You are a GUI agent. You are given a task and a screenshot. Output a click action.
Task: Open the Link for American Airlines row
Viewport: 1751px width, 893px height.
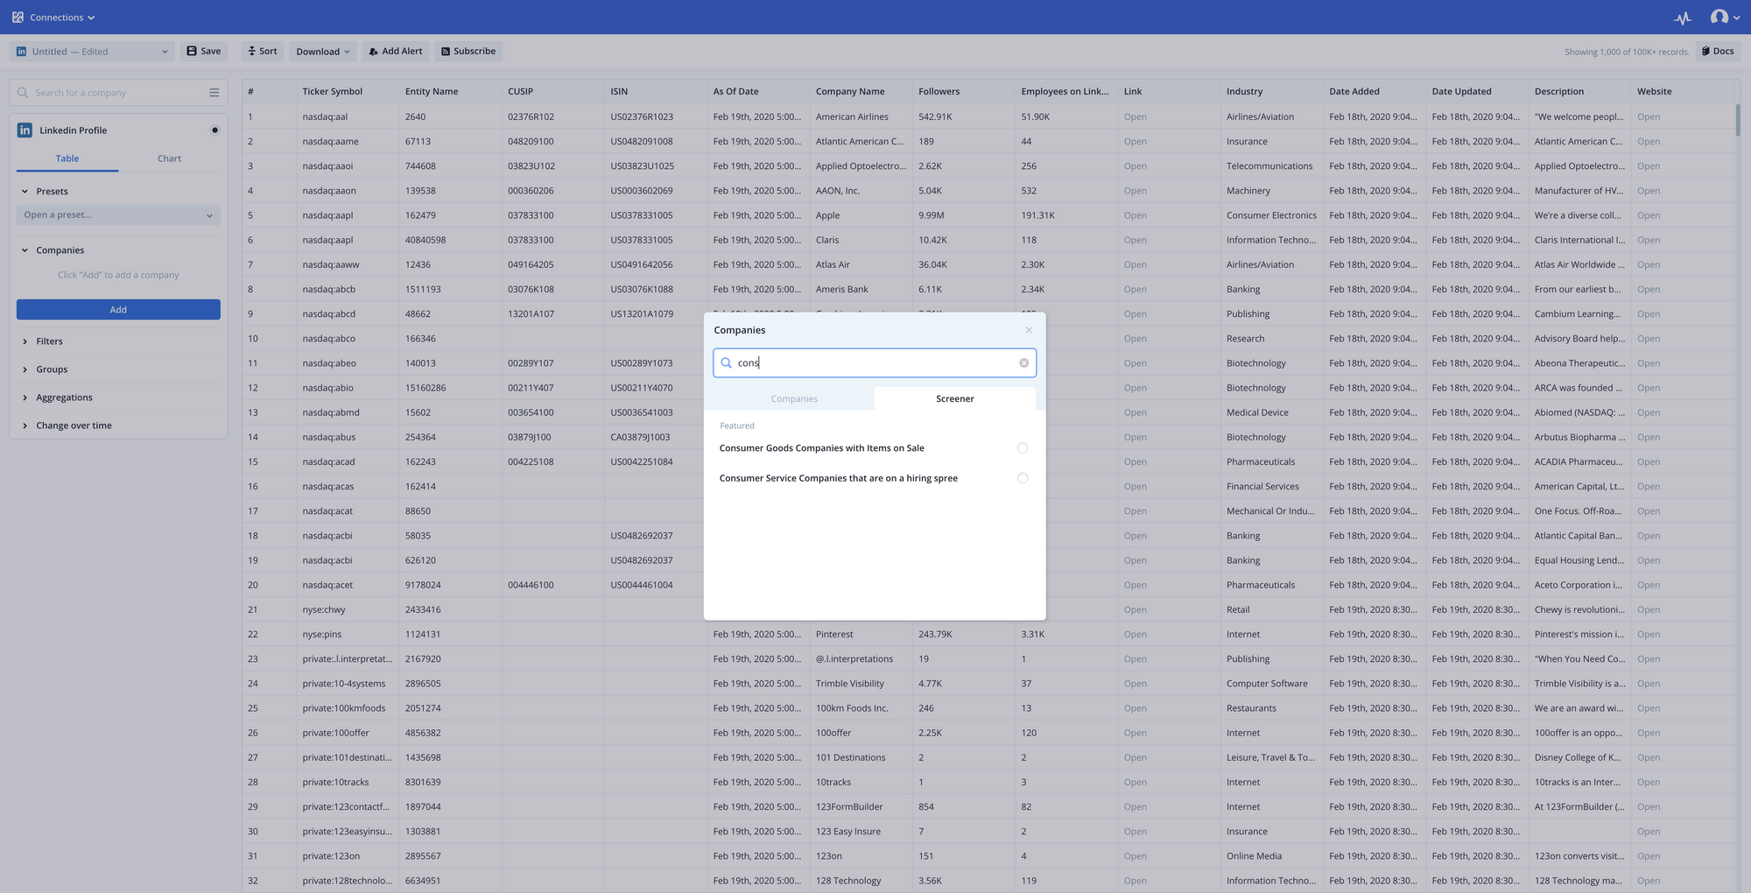tap(1135, 117)
